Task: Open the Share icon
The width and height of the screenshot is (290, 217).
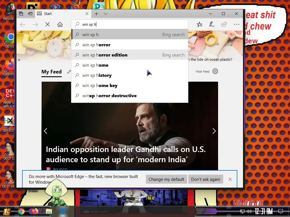Action: tap(224, 24)
